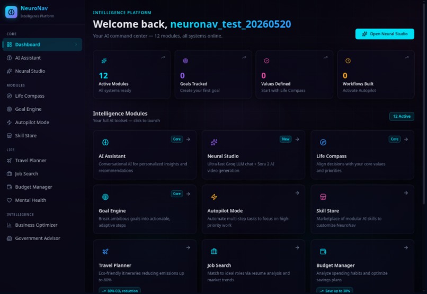Click 'Create your first goal' text
427x294 pixels.
[200, 90]
